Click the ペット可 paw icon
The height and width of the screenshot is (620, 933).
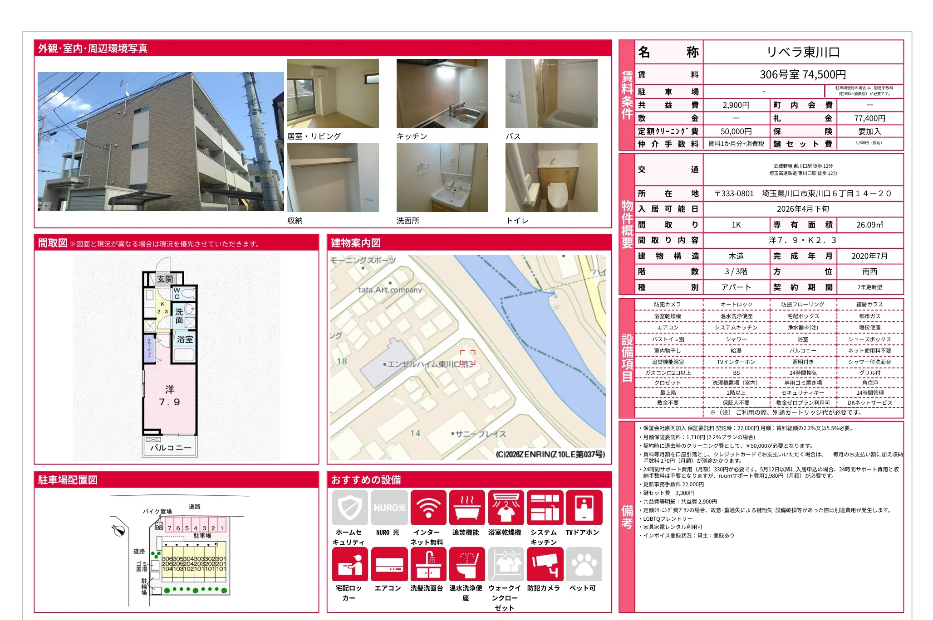coord(584,564)
